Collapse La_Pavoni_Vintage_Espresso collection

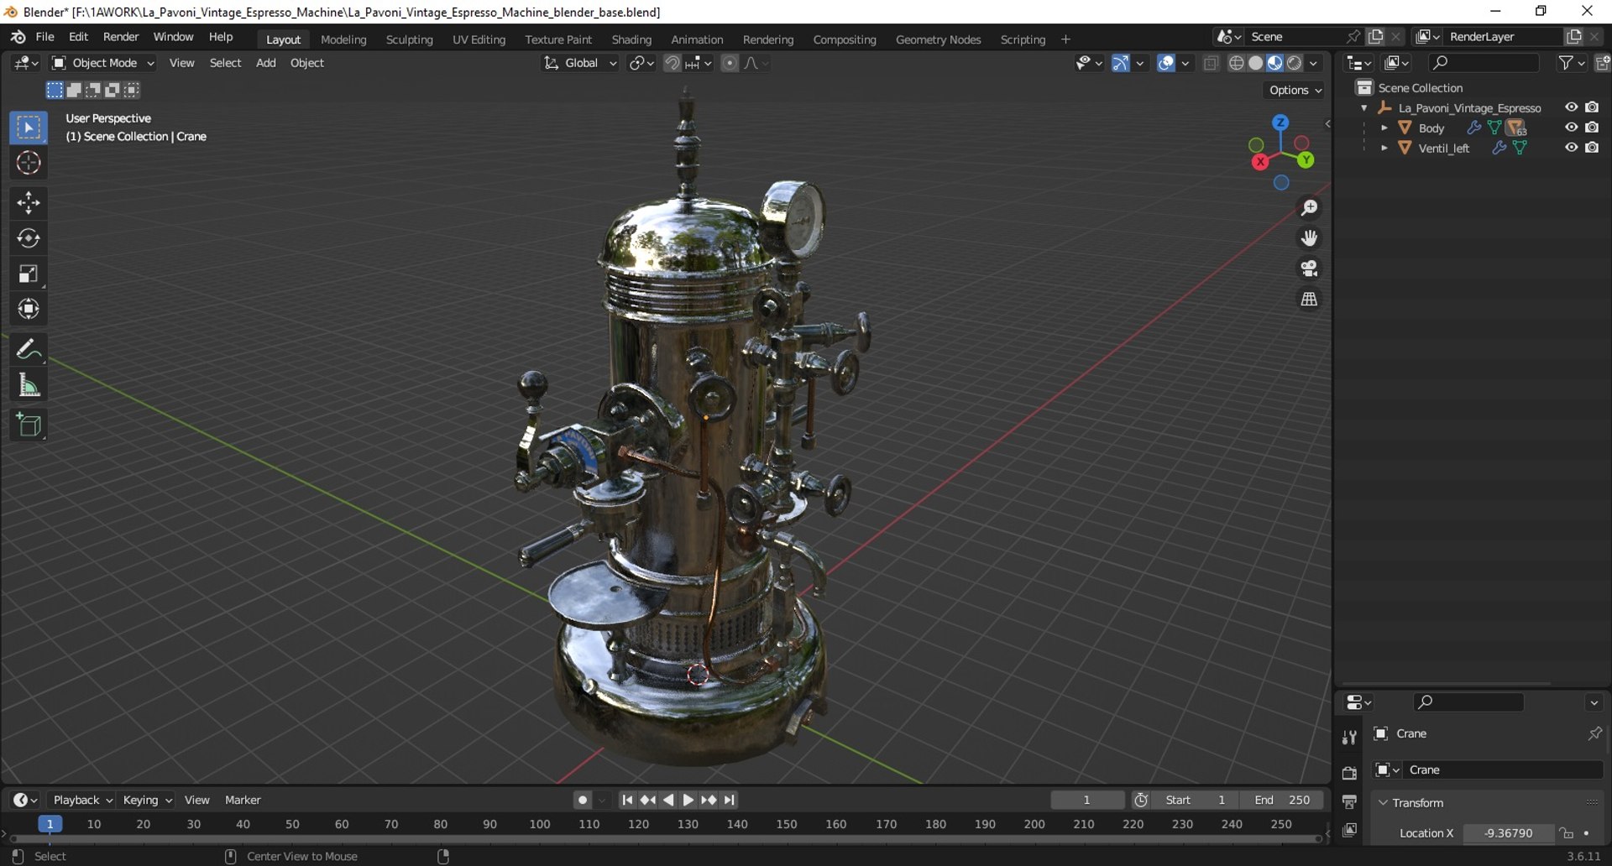click(1364, 107)
